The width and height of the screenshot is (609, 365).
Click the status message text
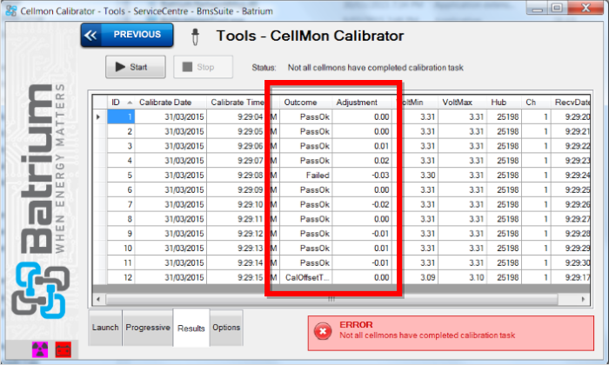375,68
